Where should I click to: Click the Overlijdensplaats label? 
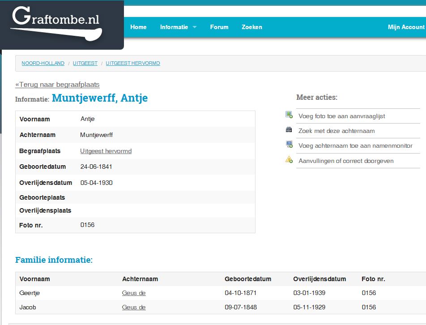pos(45,210)
